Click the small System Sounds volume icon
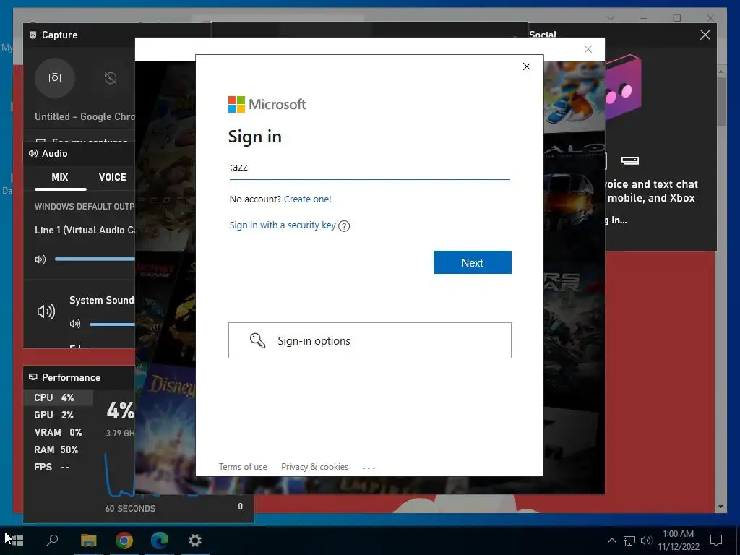 75,324
